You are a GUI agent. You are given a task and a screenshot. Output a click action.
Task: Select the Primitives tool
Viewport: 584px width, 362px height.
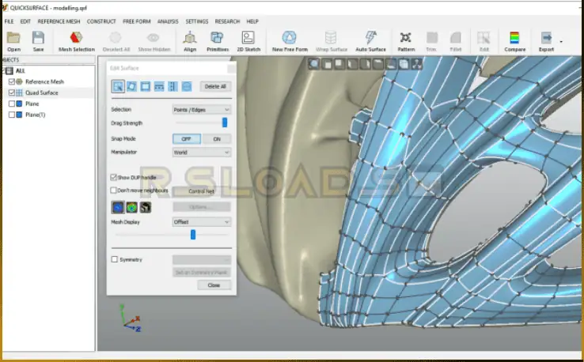click(217, 41)
